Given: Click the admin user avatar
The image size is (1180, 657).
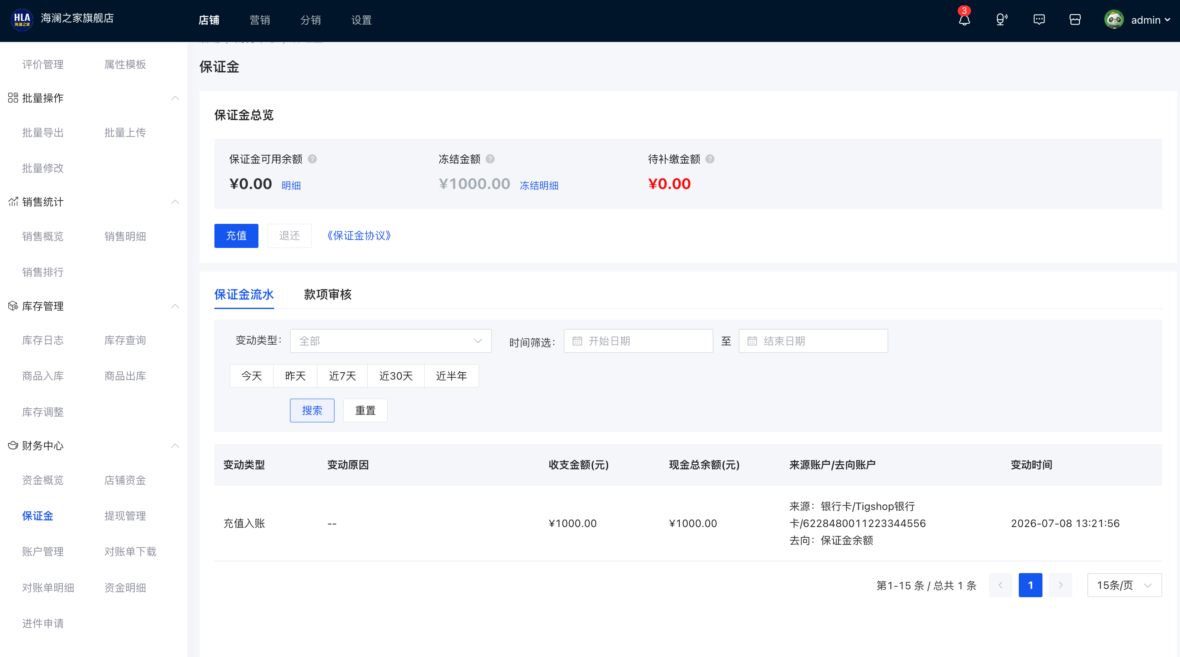Looking at the screenshot, I should point(1114,20).
